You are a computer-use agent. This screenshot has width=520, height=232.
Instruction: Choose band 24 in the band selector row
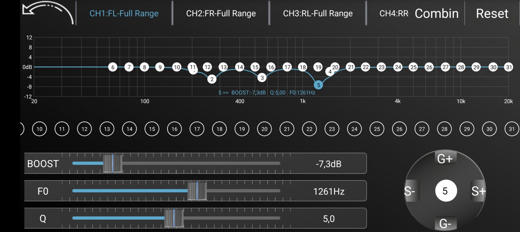click(x=354, y=129)
